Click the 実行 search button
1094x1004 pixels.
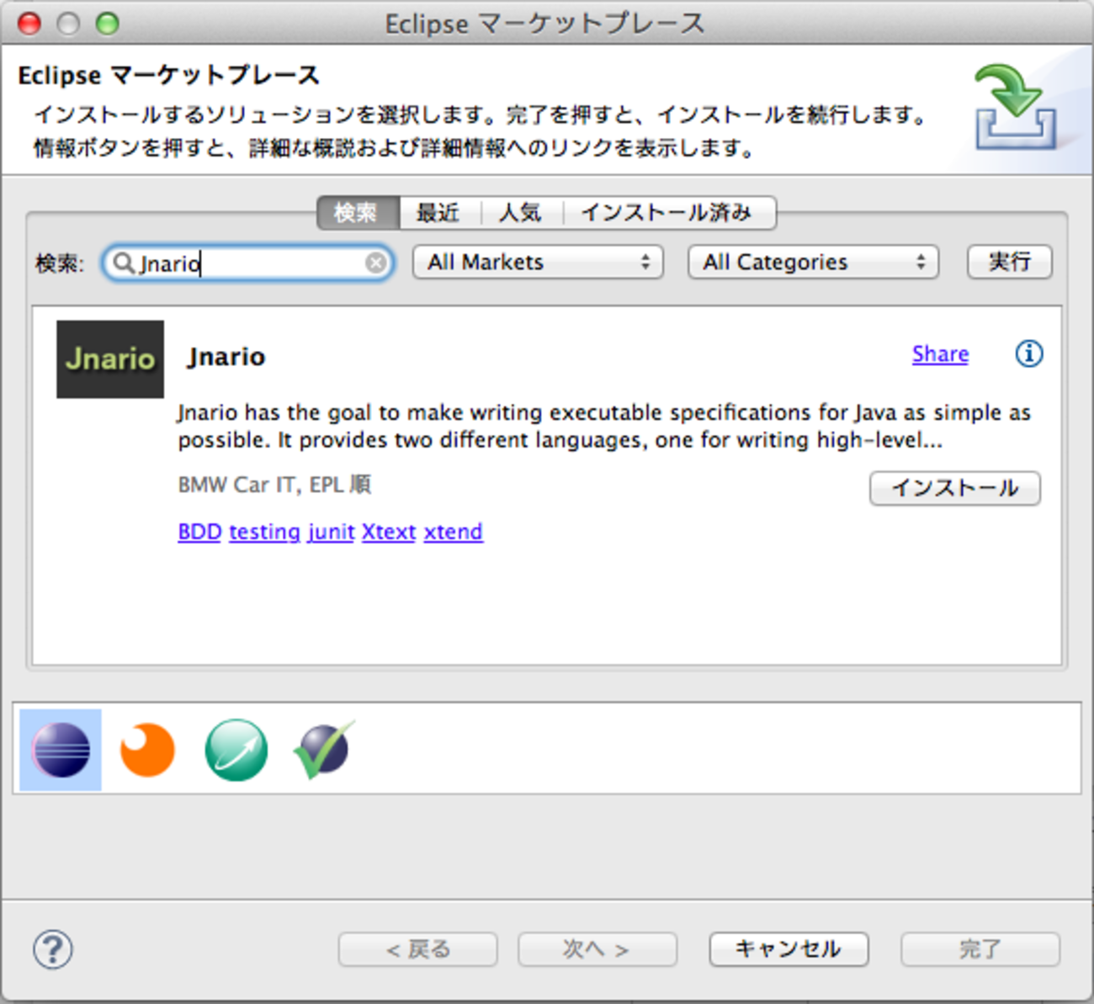click(1009, 263)
